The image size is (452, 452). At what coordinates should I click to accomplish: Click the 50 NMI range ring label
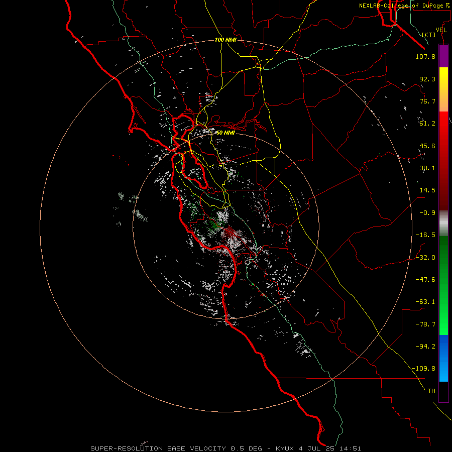(225, 133)
